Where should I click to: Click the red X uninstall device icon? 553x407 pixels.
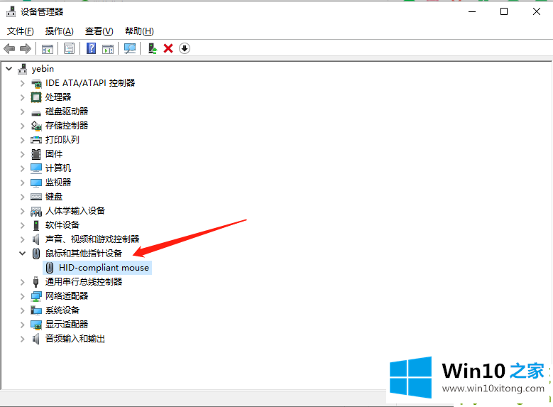[168, 48]
